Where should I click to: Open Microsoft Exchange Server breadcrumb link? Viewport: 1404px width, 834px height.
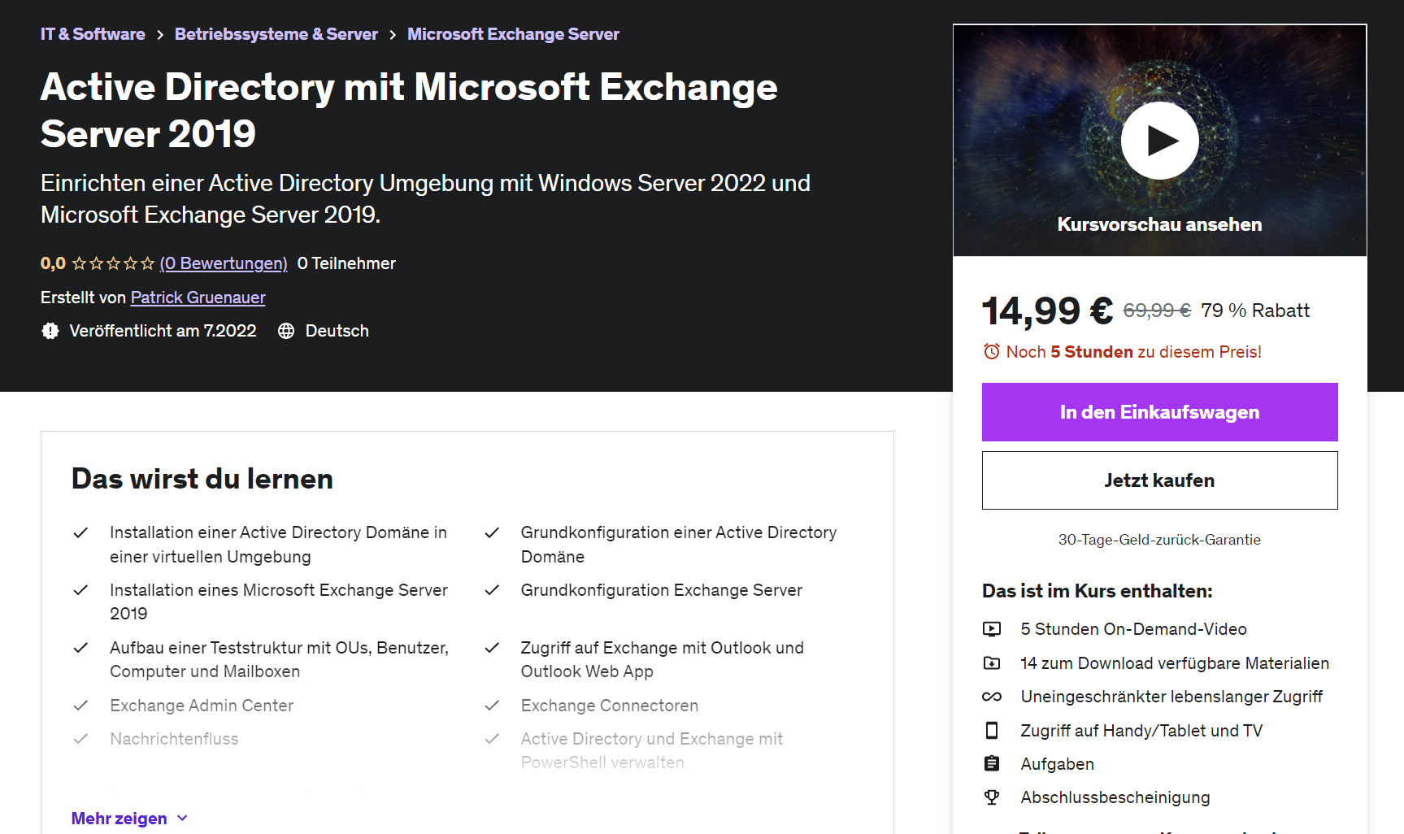tap(513, 34)
